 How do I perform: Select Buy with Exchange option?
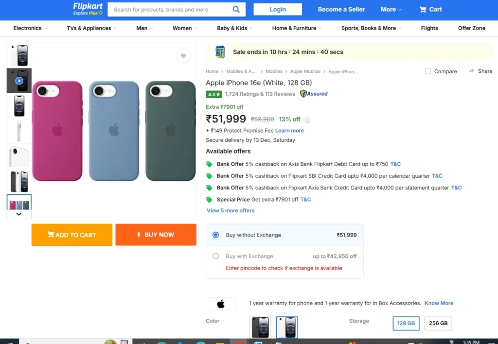[x=216, y=256]
